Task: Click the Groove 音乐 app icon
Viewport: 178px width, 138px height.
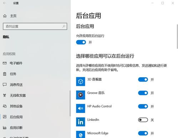Action: pos(81,95)
